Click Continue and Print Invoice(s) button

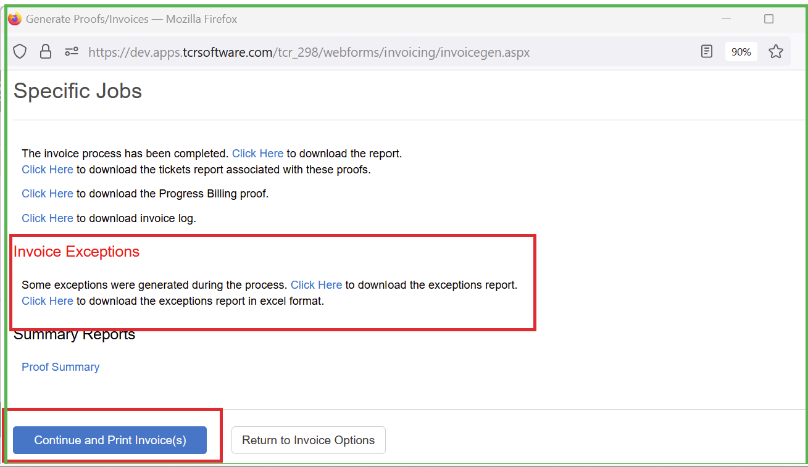pyautogui.click(x=110, y=440)
